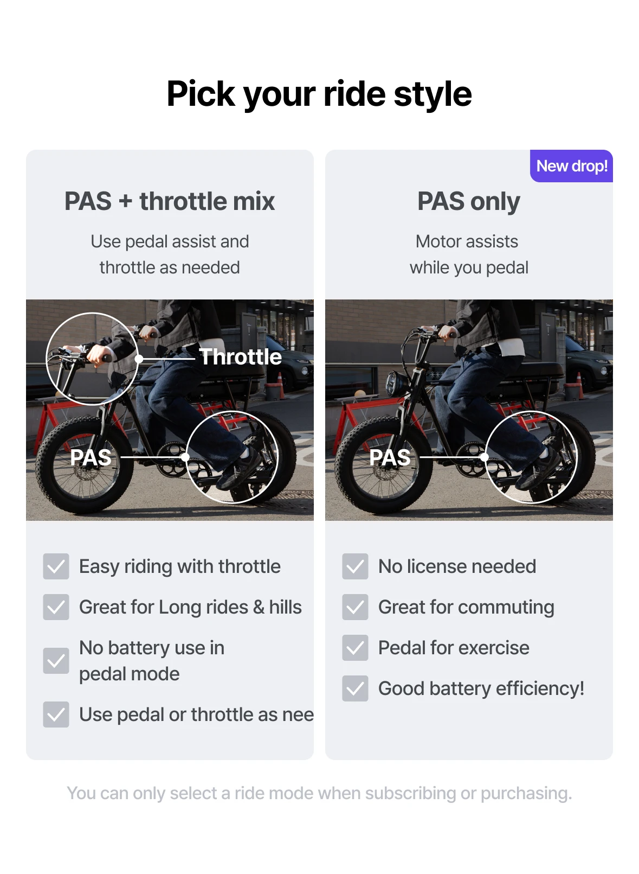This screenshot has height=874, width=639.
Task: Toggle 'Use pedal or throttle' checkbox
Action: [x=56, y=714]
